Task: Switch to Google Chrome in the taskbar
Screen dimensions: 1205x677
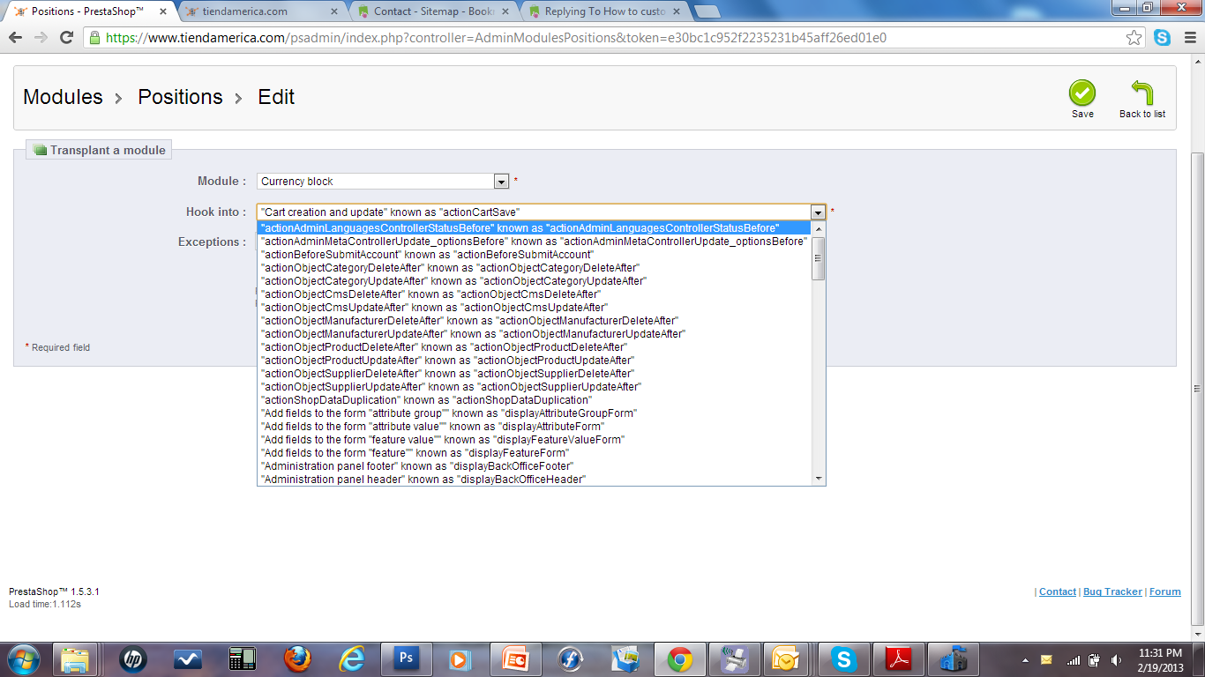Action: pyautogui.click(x=678, y=659)
